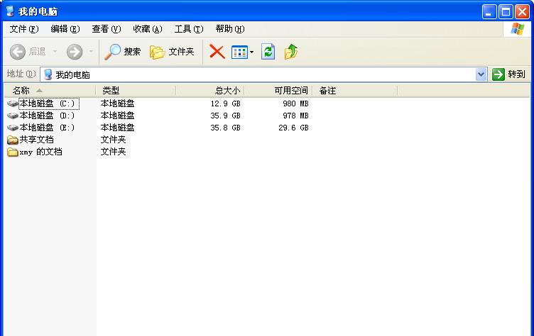The width and height of the screenshot is (534, 336).
Task: Click the folder Up arrow icon
Action: coord(291,52)
